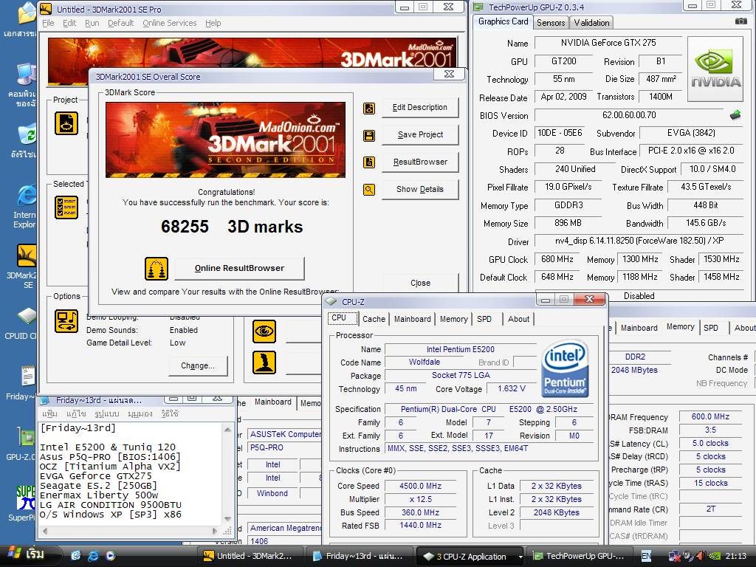
Task: Click the Intel Pentium logo in CPU-Z
Action: pyautogui.click(x=565, y=368)
